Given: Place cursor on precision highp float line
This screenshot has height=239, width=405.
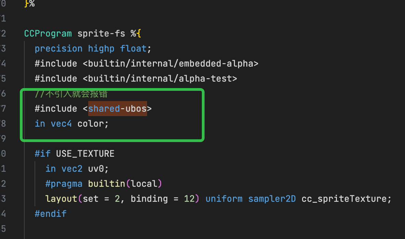Looking at the screenshot, I should pos(93,49).
